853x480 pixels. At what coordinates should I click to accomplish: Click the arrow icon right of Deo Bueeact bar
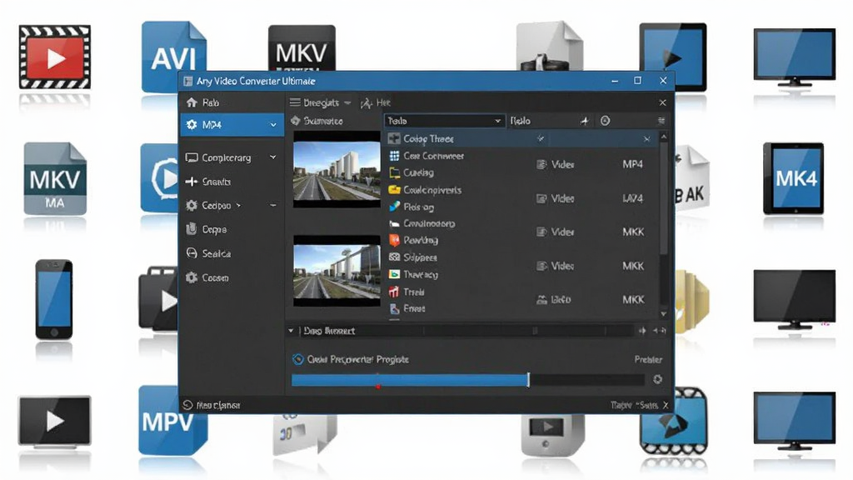click(x=642, y=330)
